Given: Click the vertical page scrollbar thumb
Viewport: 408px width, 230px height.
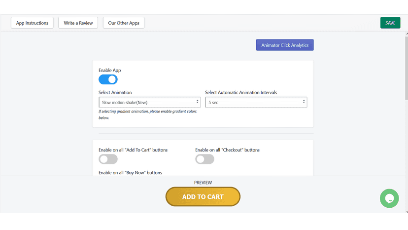Looking at the screenshot, I should click(407, 68).
